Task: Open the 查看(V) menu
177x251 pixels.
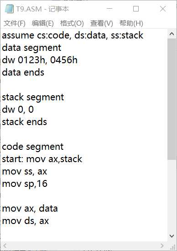Action: click(x=102, y=23)
